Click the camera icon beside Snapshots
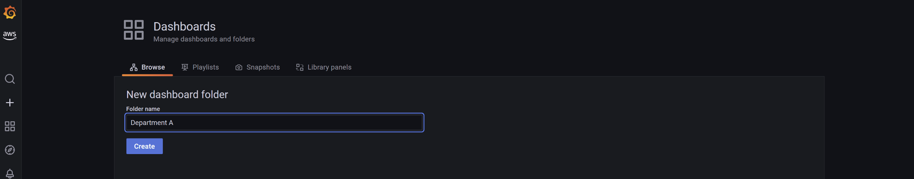914x179 pixels. pos(239,67)
